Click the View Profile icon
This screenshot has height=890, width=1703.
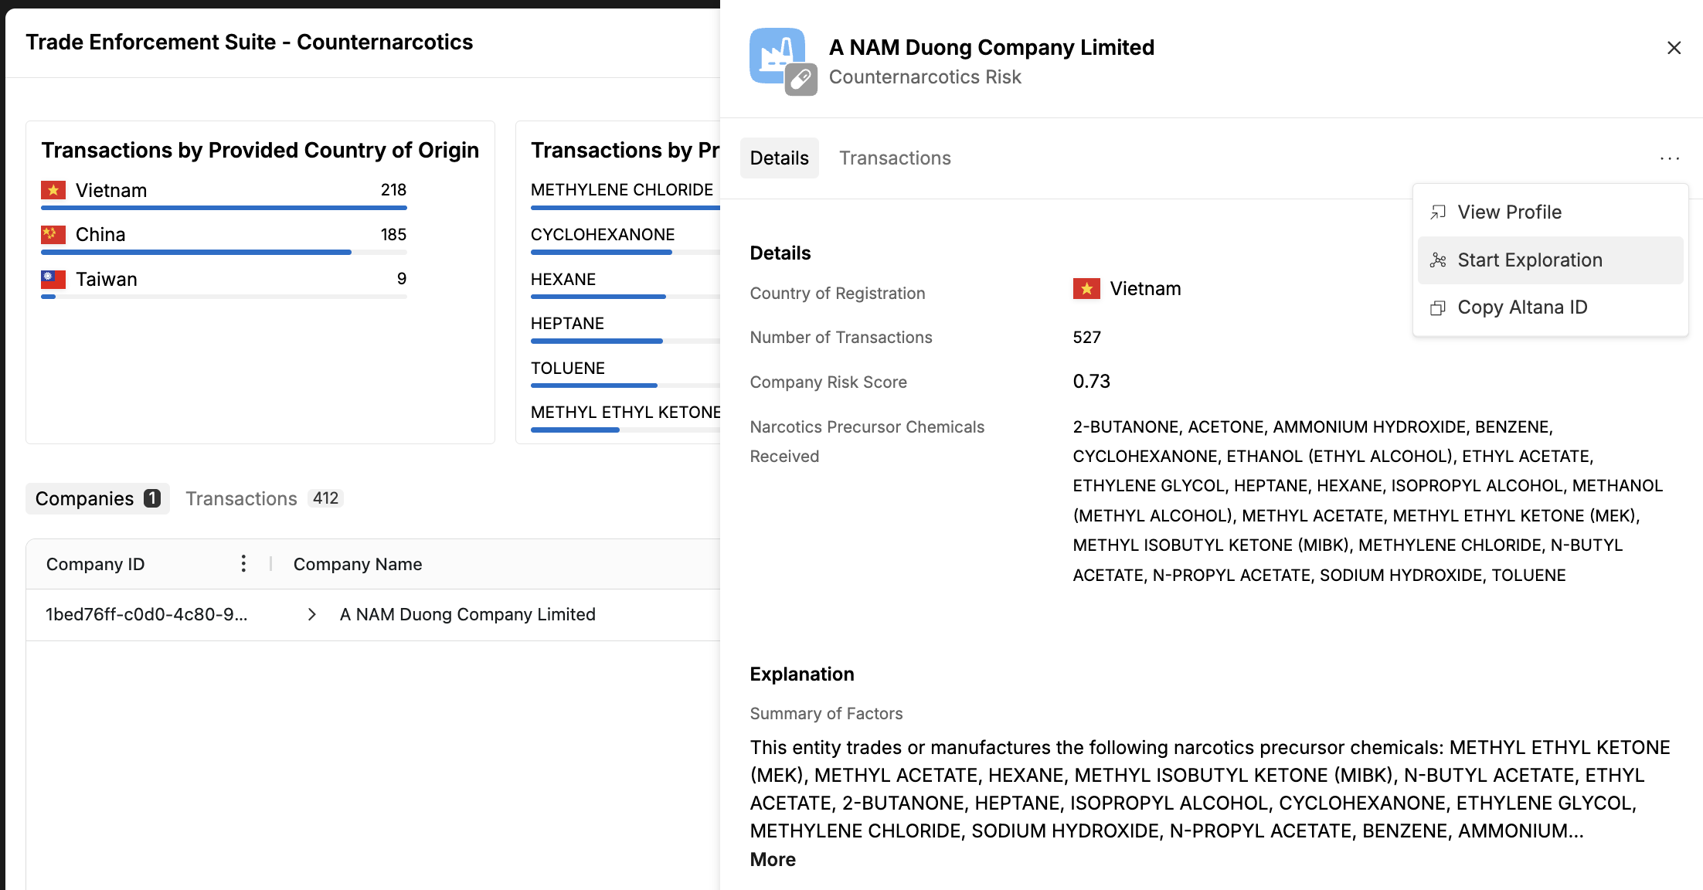pos(1438,212)
